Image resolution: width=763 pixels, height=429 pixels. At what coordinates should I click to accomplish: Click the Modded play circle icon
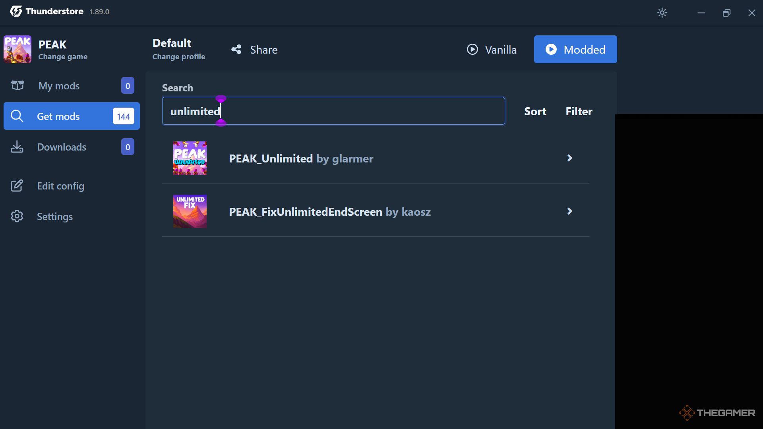tap(551, 49)
